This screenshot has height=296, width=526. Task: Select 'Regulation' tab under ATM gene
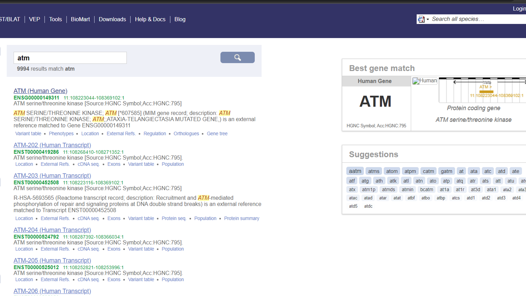[154, 133]
